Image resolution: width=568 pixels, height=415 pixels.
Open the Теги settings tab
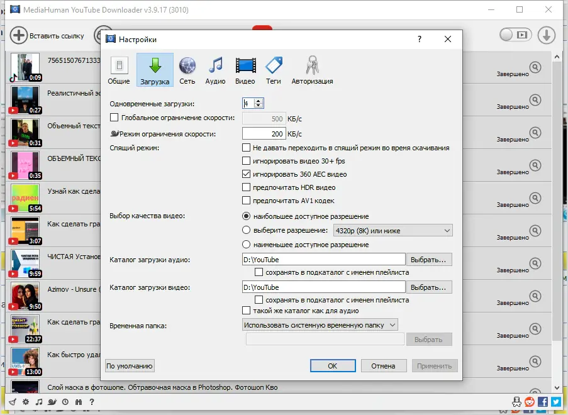274,70
